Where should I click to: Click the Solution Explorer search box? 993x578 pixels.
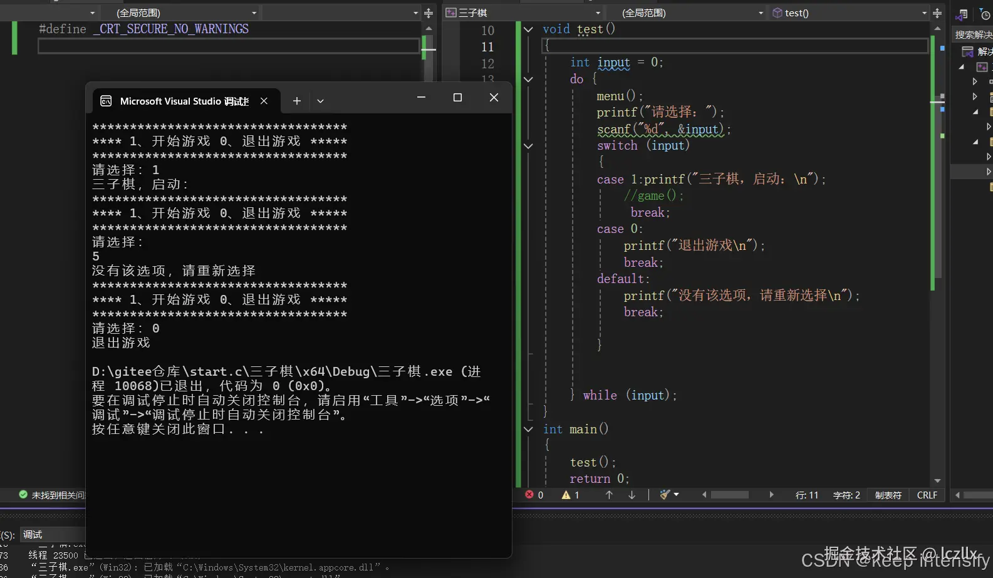(973, 34)
